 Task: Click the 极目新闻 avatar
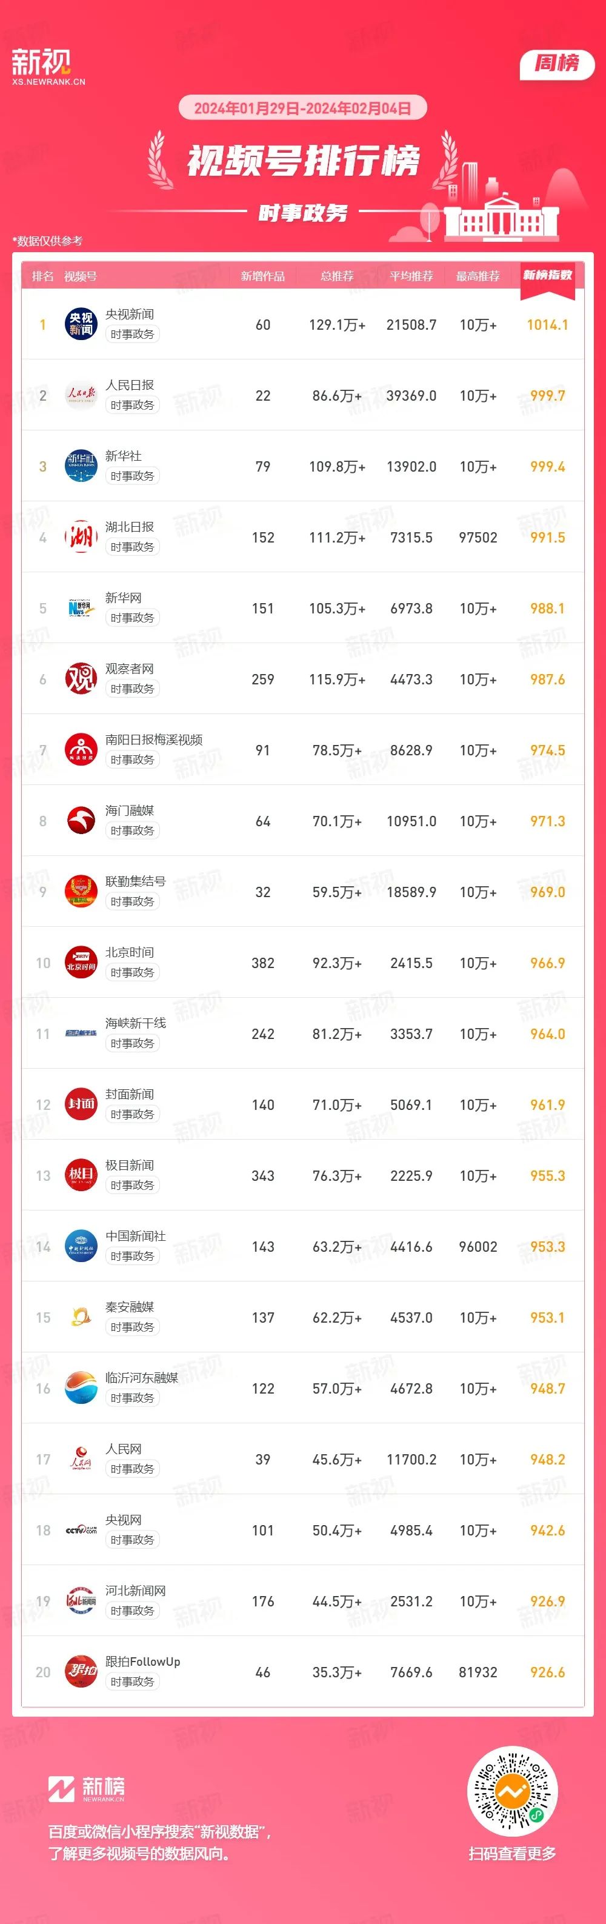[81, 1175]
